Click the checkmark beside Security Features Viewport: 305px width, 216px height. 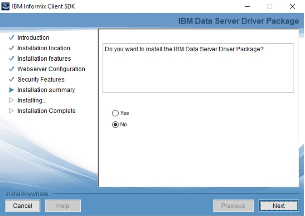11,79
